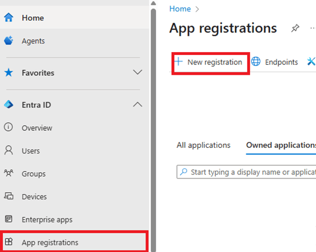The image size is (316, 252).
Task: Click the Entra ID diamond icon
Action: click(9, 104)
